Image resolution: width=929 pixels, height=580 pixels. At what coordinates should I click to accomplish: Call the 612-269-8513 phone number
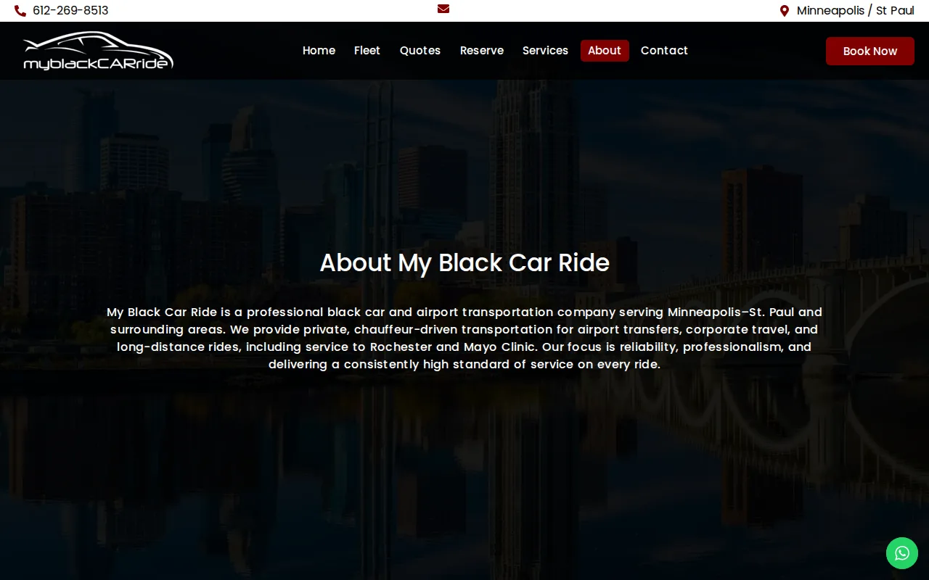pos(70,11)
